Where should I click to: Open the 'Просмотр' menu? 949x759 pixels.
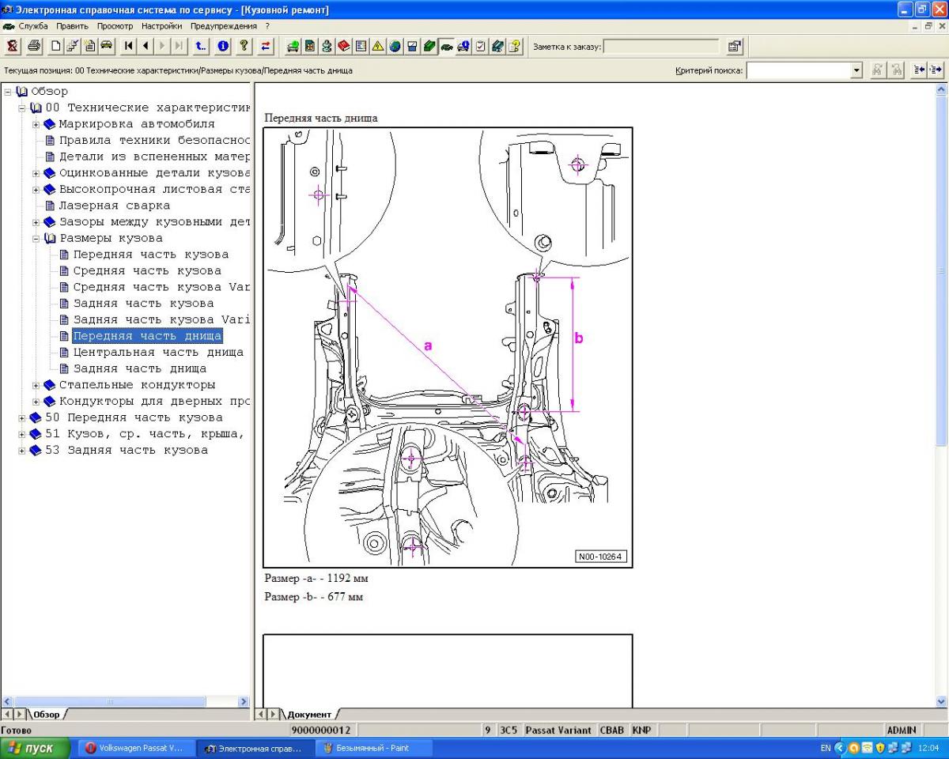(115, 26)
